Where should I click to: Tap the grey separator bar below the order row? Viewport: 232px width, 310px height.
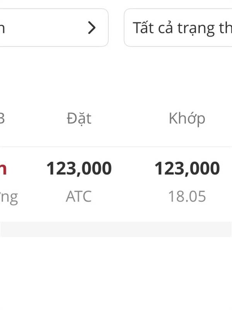coord(116,229)
